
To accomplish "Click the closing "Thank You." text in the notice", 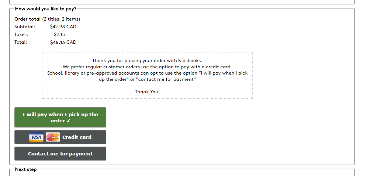I will [147, 92].
